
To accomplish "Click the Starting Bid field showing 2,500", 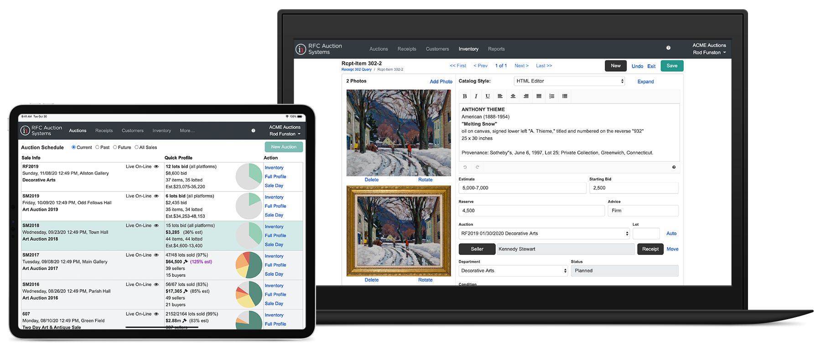I will (634, 188).
